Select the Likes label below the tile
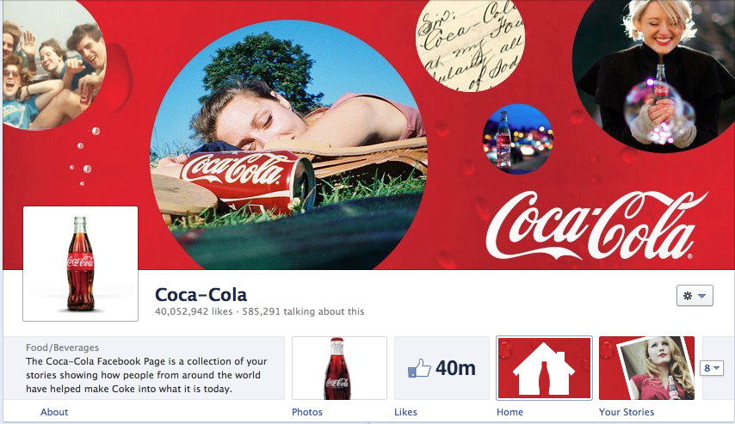 tap(406, 412)
